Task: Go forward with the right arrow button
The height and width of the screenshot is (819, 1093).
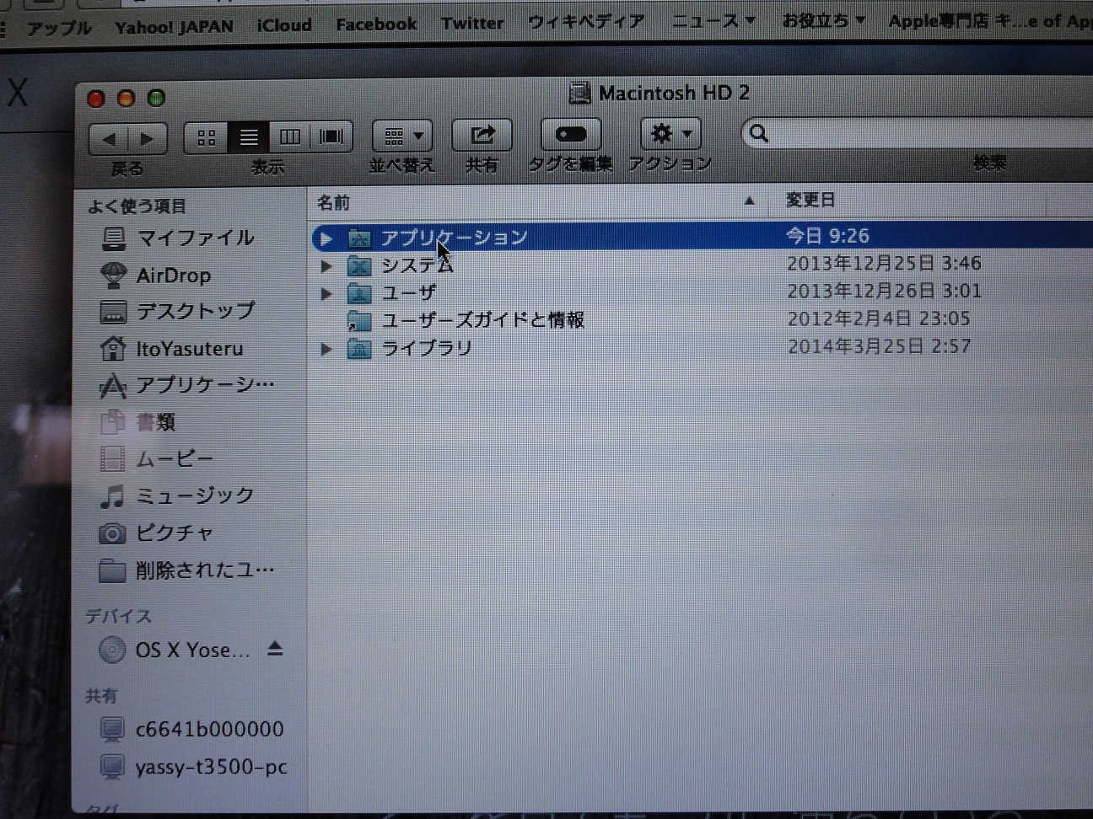Action: click(148, 139)
